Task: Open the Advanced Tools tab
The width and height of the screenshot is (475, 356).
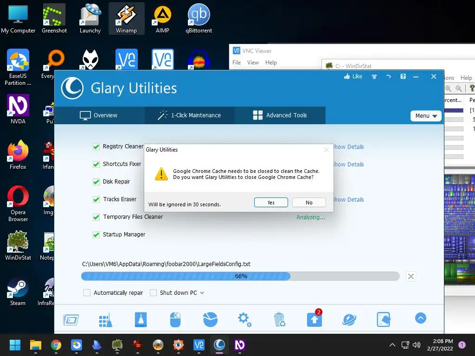Action: coord(280,115)
